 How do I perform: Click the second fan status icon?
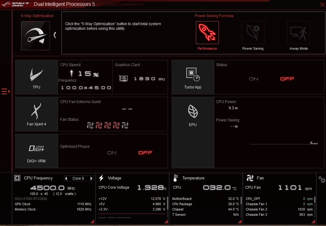tap(99, 125)
